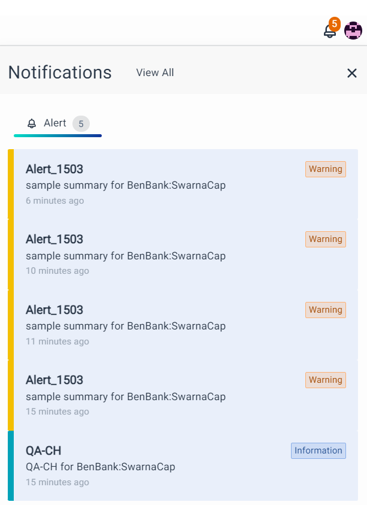Open the user avatar profile menu
Image resolution: width=367 pixels, height=505 pixels.
point(353,31)
